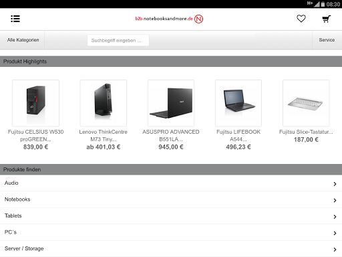Screen dimensions: 342x257
Task: Open the shopping cart icon
Action: [327, 19]
